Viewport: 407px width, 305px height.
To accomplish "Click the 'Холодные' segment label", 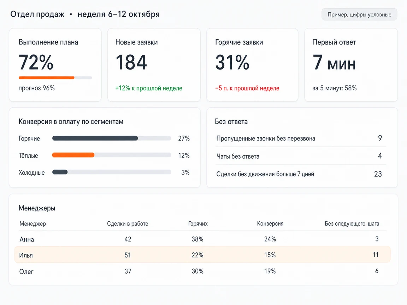I will [x=32, y=173].
